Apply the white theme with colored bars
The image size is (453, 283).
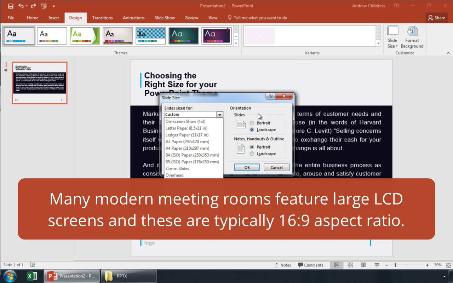tap(52, 36)
